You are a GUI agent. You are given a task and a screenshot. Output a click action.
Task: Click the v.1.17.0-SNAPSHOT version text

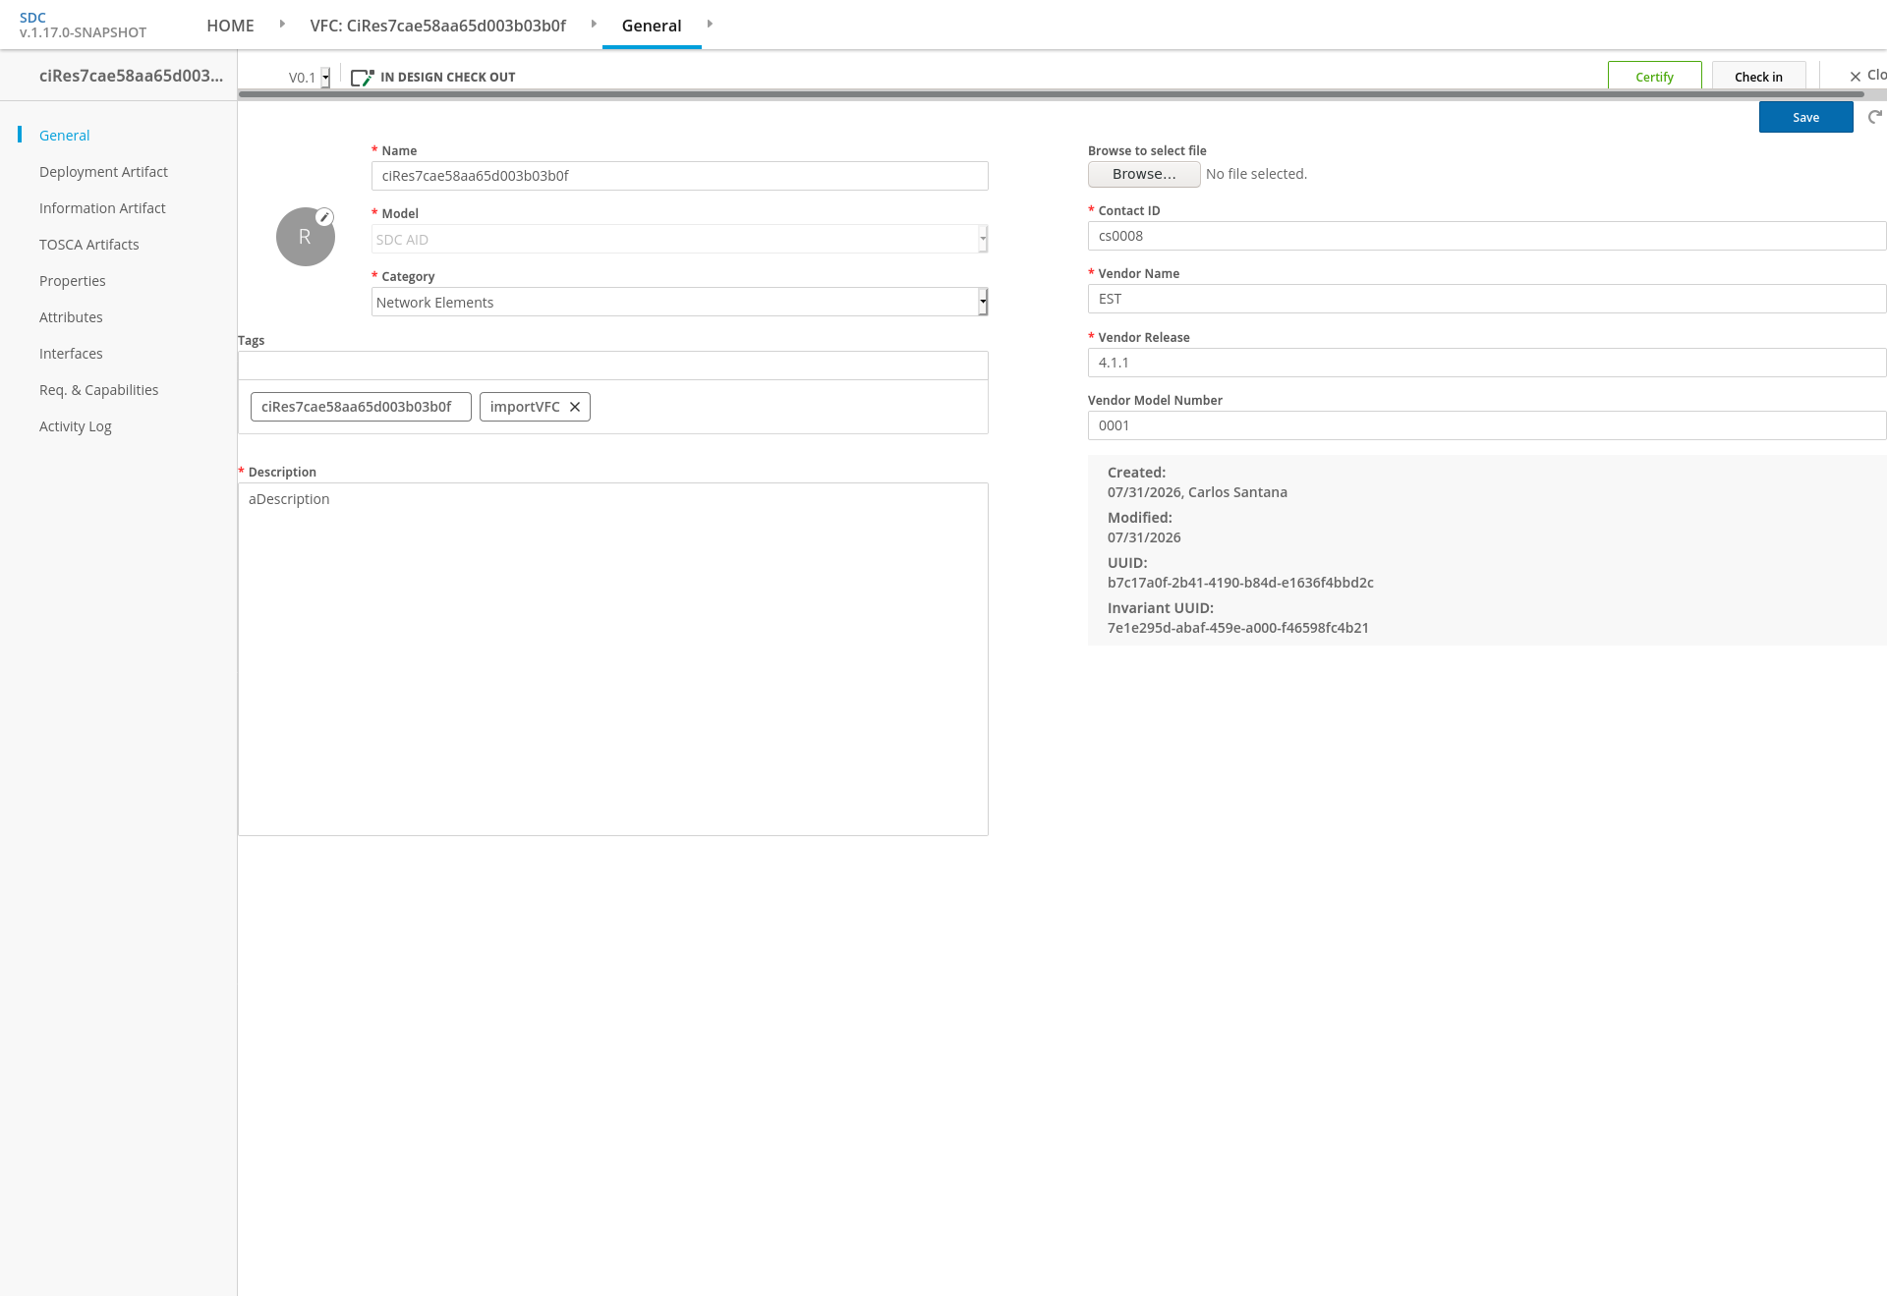[x=83, y=32]
